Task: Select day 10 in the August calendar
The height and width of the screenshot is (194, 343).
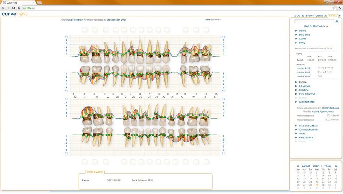Action: click(x=329, y=175)
